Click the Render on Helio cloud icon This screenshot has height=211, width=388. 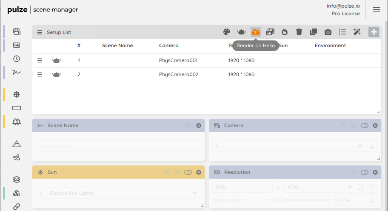coord(256,32)
